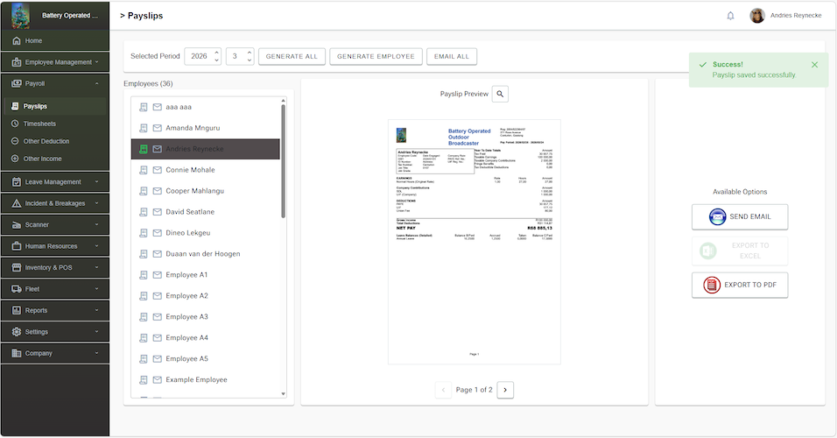Click the GENERATE ALL button

(292, 57)
